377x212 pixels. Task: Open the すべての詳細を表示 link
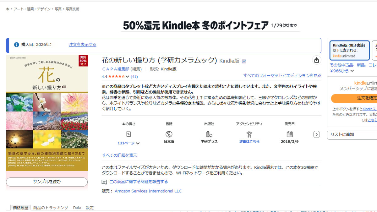coord(119,155)
